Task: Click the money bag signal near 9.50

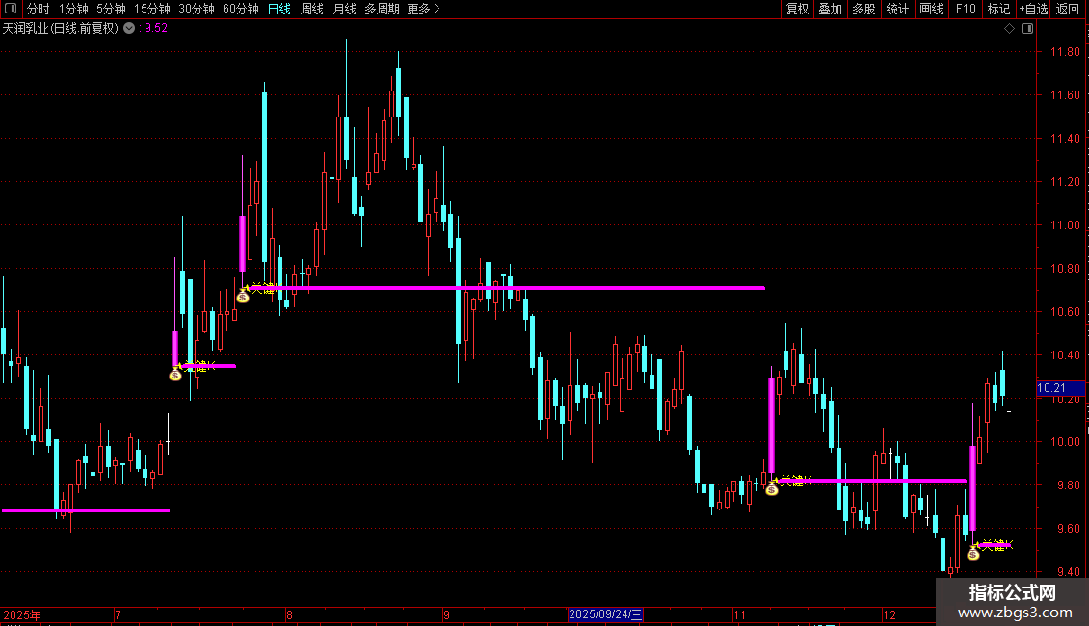Action: point(973,553)
